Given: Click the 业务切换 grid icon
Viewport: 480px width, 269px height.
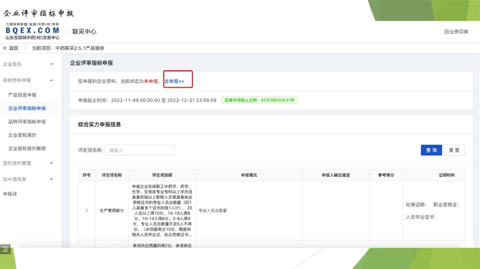Looking at the screenshot, I should 447,32.
